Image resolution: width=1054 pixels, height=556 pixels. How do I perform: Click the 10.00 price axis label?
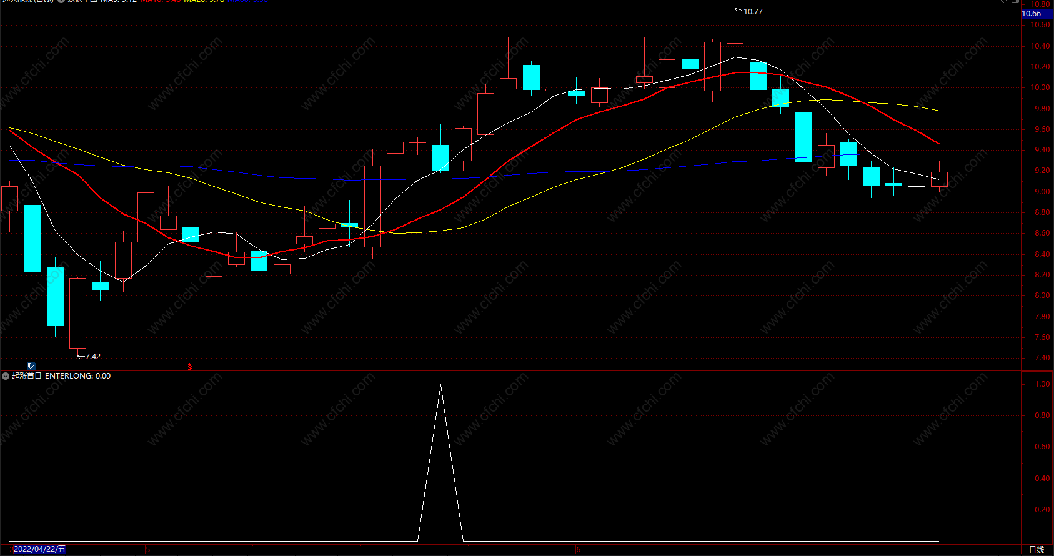click(x=1040, y=87)
